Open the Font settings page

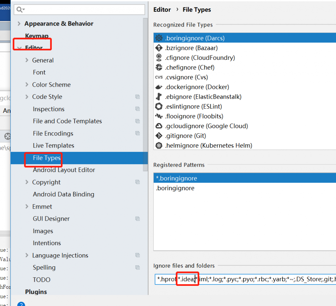pyautogui.click(x=39, y=72)
